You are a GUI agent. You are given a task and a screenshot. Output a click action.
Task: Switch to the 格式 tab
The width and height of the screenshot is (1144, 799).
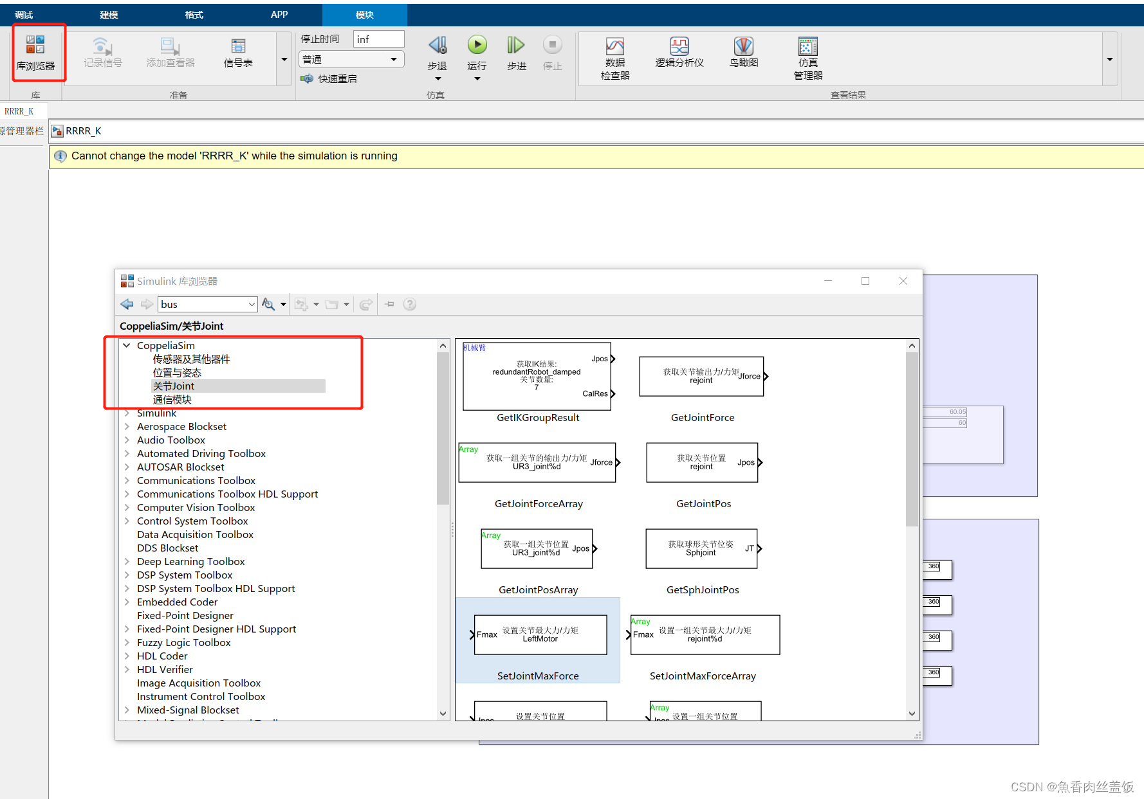click(x=194, y=15)
